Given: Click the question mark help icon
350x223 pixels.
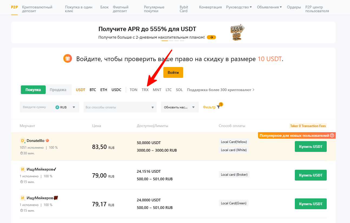Looking at the screenshot, I should (332, 135).
